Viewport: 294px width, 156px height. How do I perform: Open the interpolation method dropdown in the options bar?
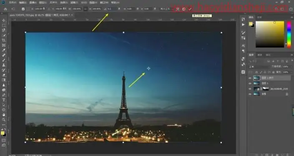tap(166, 9)
